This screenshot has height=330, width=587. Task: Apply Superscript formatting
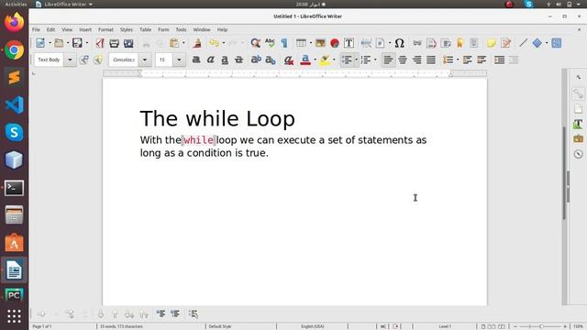pyautogui.click(x=256, y=60)
